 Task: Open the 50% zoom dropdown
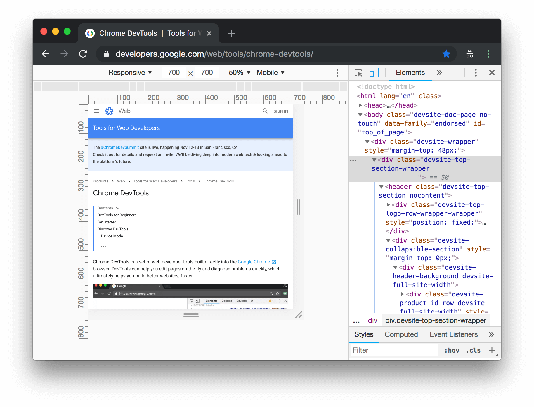[x=240, y=73]
